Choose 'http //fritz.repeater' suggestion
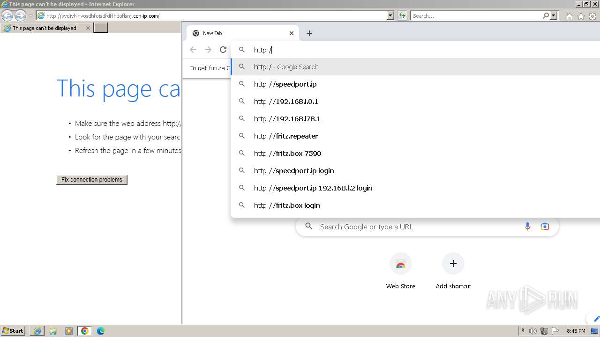The width and height of the screenshot is (600, 337). click(415, 136)
